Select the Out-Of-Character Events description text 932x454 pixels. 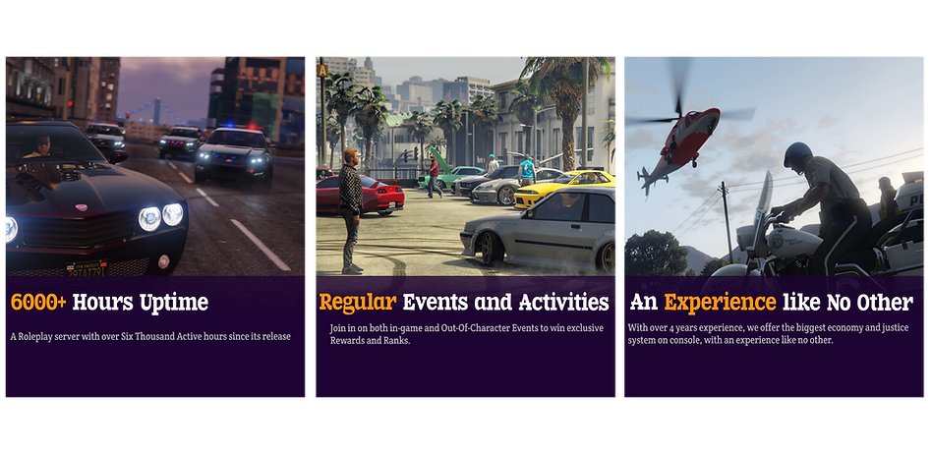pyautogui.click(x=467, y=334)
